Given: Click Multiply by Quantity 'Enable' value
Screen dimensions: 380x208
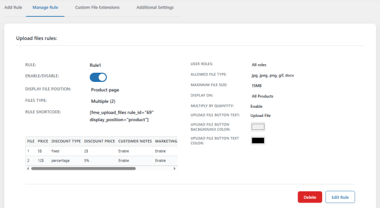Looking at the screenshot, I should point(256,106).
